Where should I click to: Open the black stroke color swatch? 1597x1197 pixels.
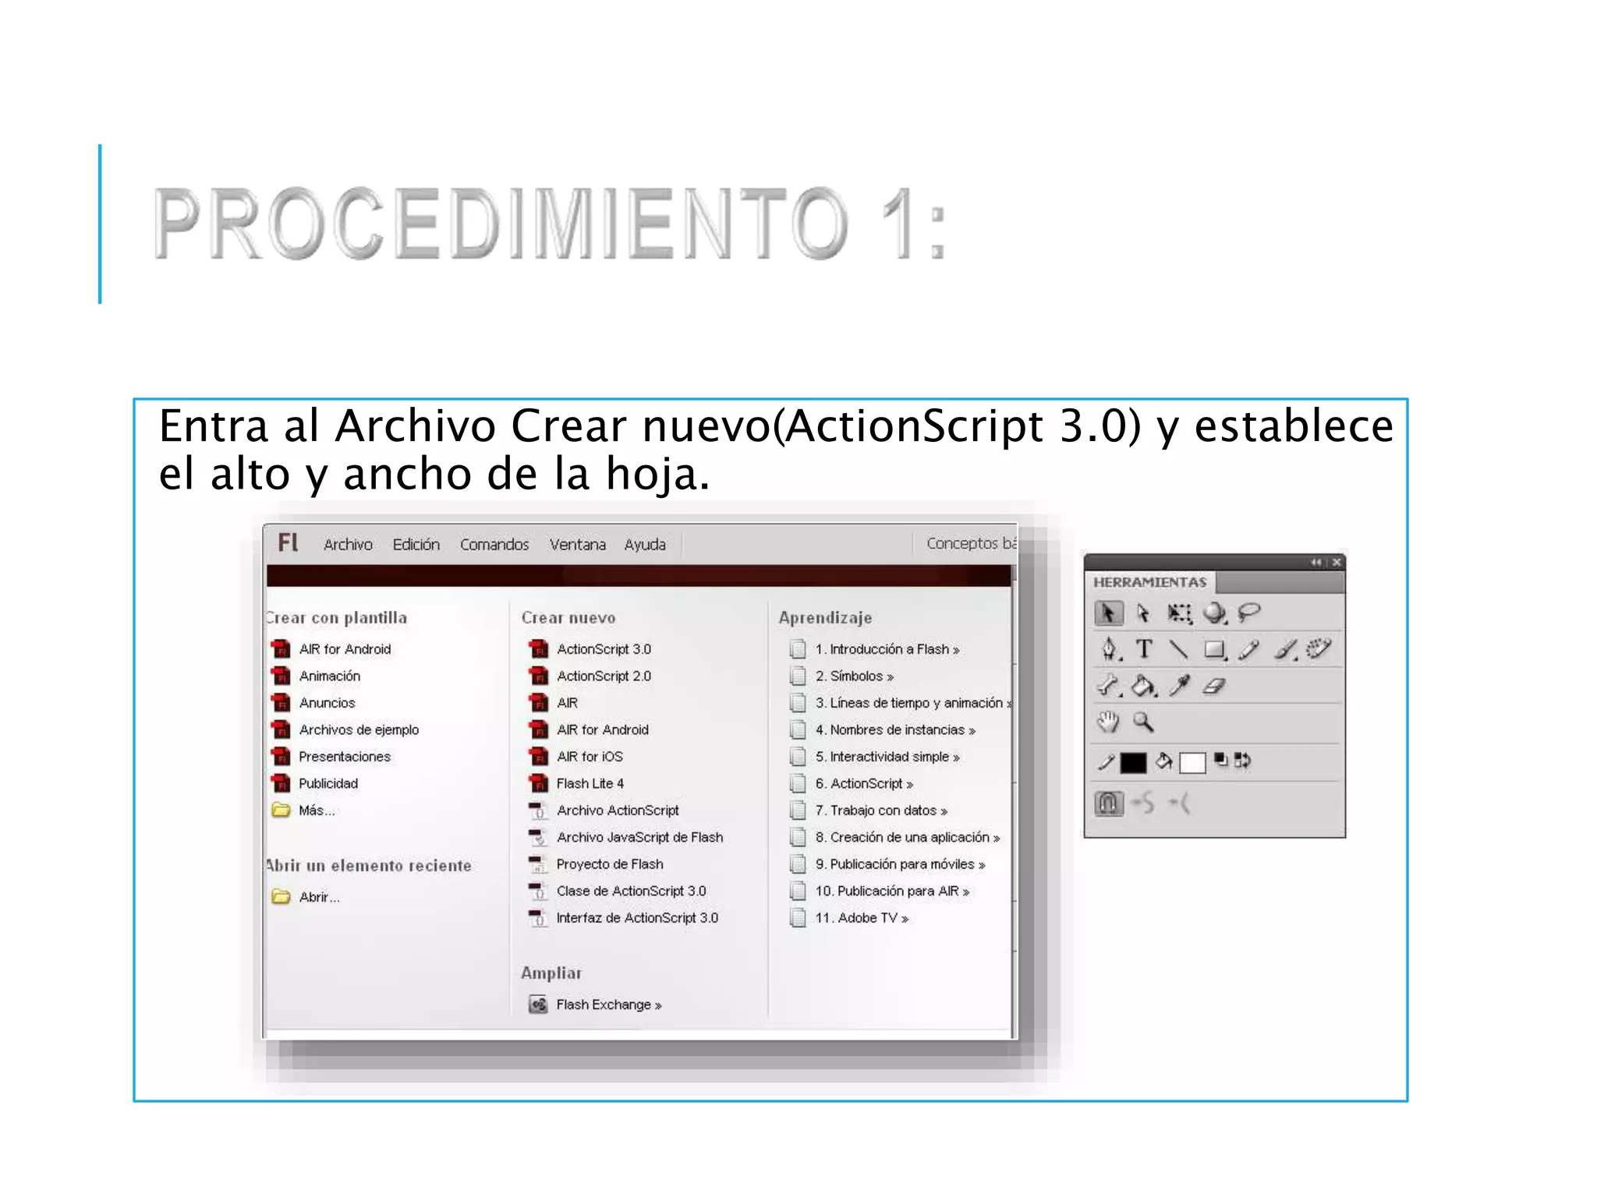pyautogui.click(x=1133, y=762)
